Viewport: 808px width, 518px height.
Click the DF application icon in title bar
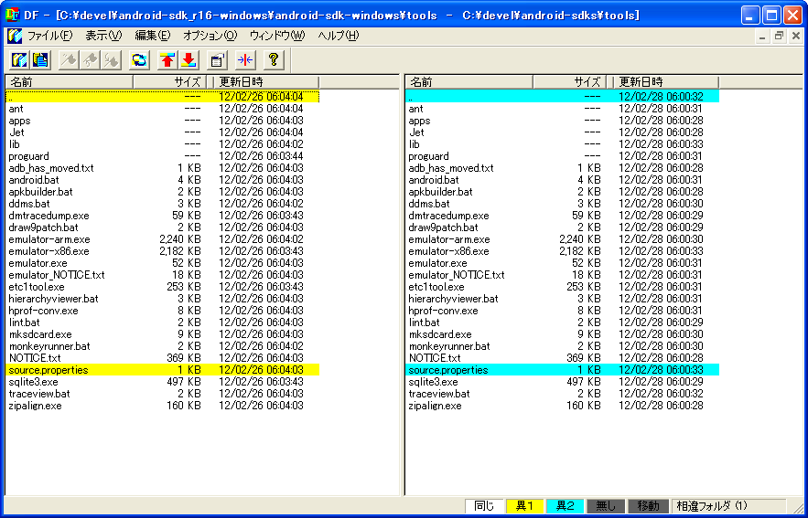click(12, 15)
